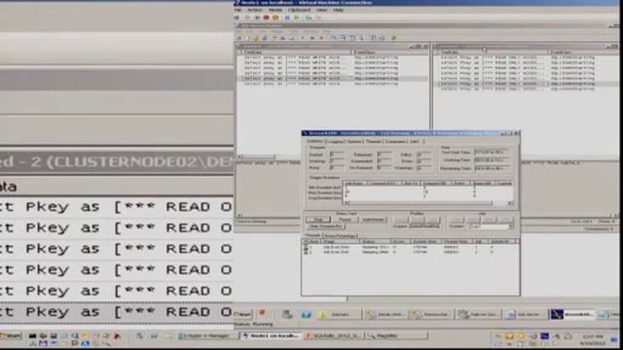Click the Stop button in test dialog
Image resolution: width=623 pixels, height=350 pixels.
tap(318, 220)
